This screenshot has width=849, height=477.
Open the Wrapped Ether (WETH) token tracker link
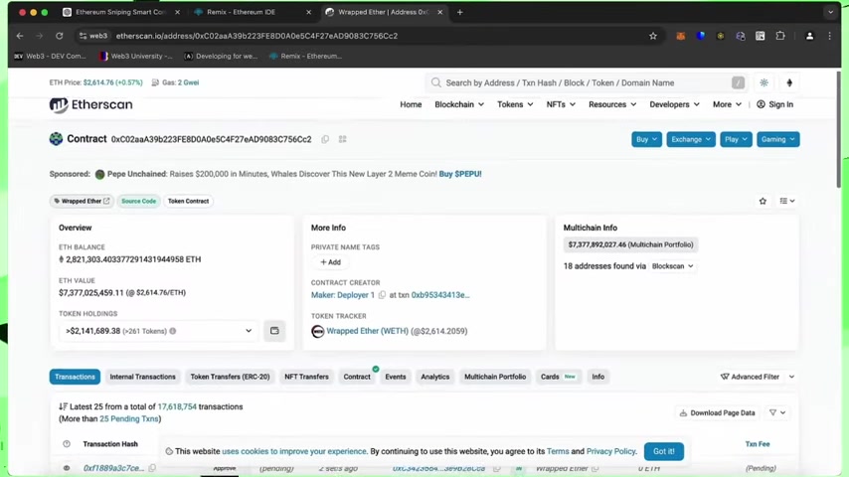(x=367, y=331)
